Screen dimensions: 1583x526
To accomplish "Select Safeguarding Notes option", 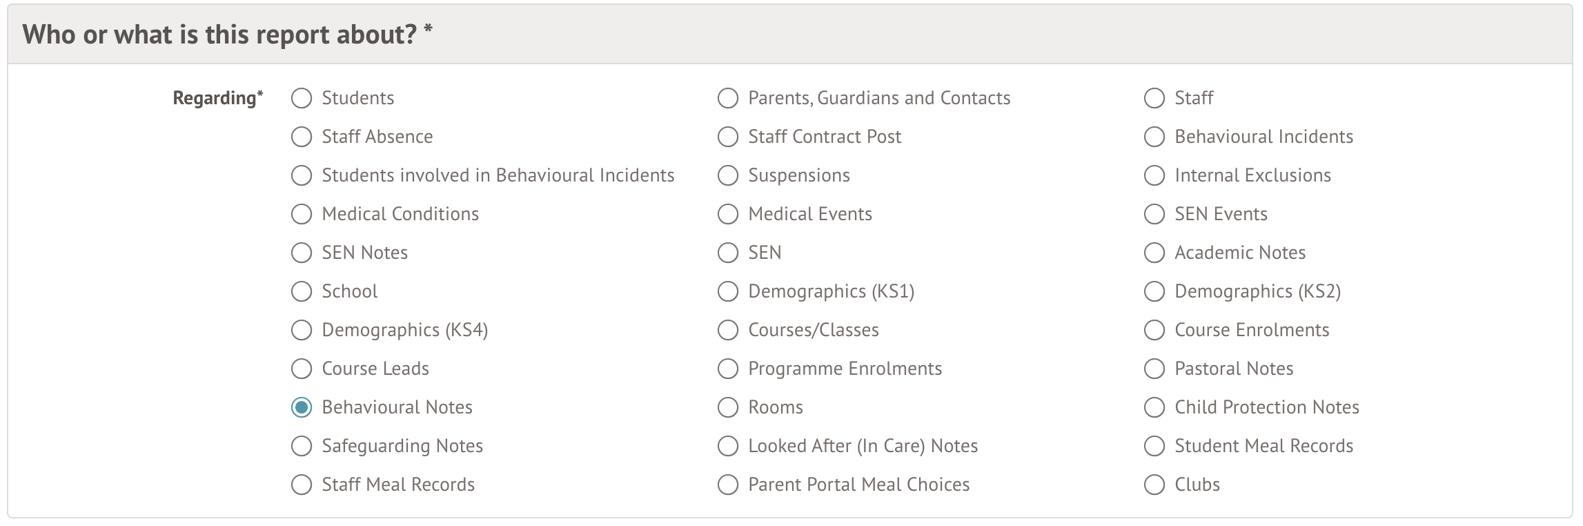I will (x=302, y=446).
